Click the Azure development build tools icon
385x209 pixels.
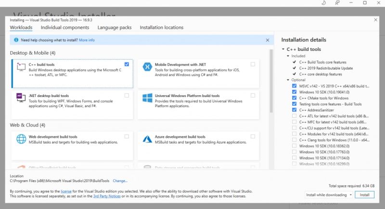147,139
